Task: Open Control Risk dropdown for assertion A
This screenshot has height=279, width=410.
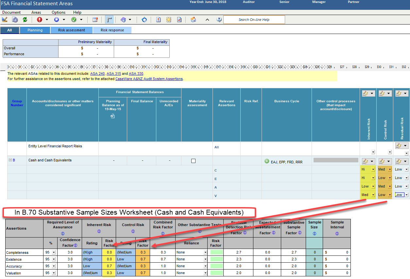Action: click(389, 187)
